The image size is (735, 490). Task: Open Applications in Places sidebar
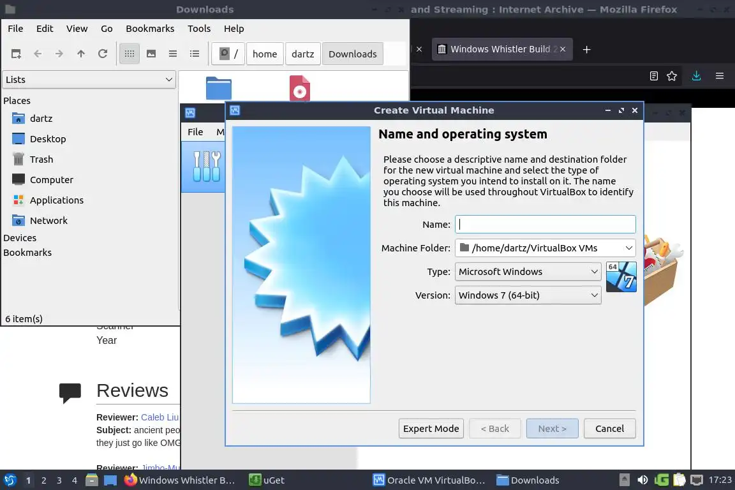coord(57,200)
